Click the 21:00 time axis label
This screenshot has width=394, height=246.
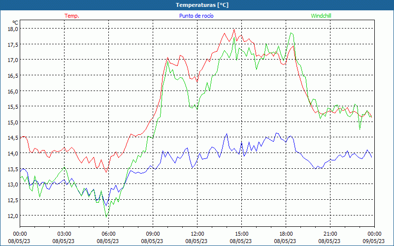[x=330, y=234]
